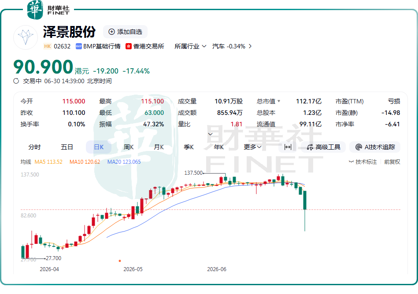The width and height of the screenshot is (418, 294).
Task: Click the stock code 02632
Action: 62,46
